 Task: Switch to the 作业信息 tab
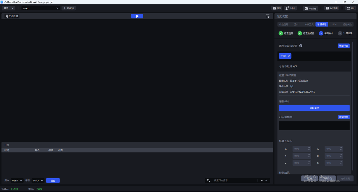[284, 25]
